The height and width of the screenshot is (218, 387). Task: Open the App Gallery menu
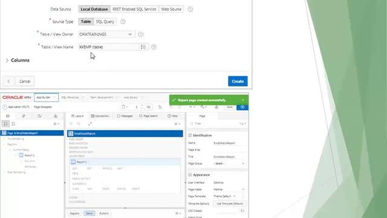[x=133, y=97]
